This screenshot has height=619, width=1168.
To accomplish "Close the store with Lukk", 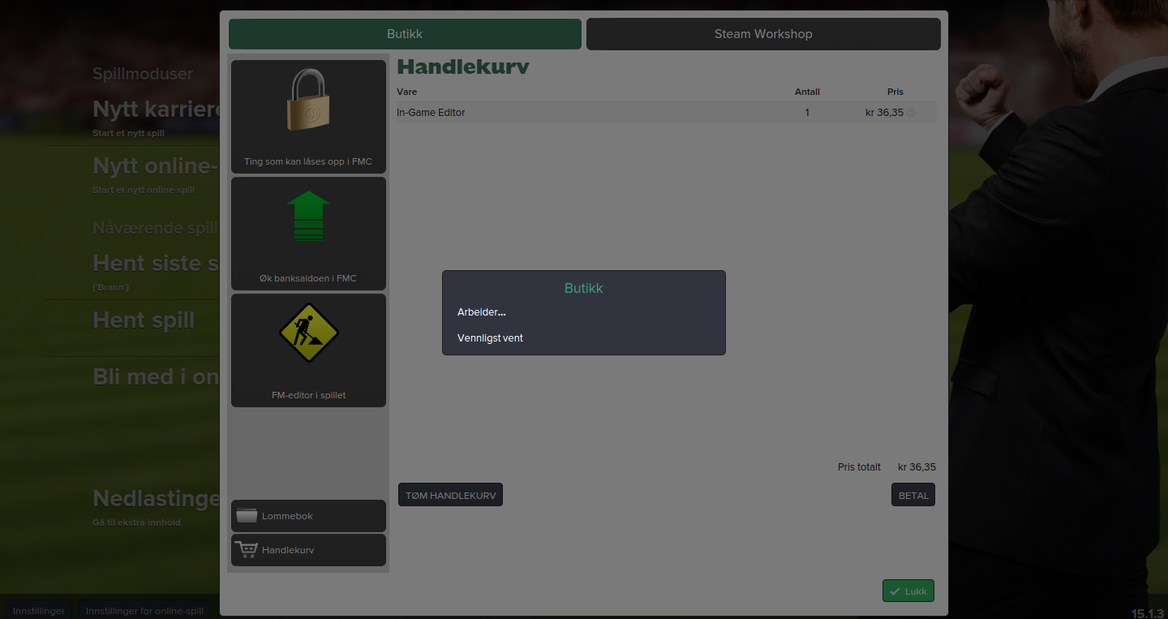I will (x=908, y=591).
